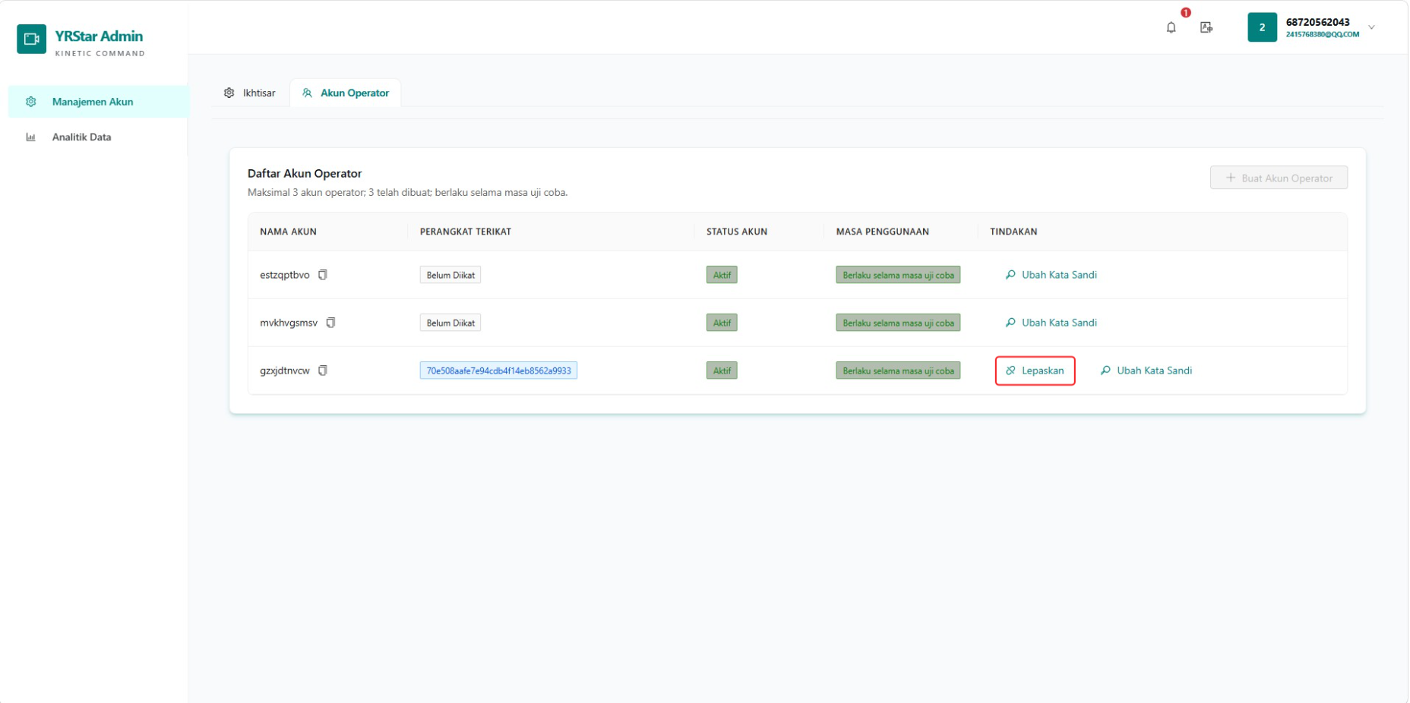Click the Aktif status of mvkhvgsmsv
Screen dimensions: 1410x703
722,323
